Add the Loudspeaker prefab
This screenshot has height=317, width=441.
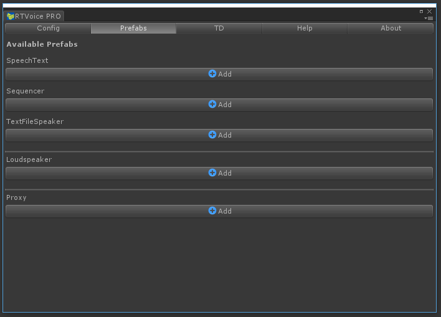pos(219,173)
